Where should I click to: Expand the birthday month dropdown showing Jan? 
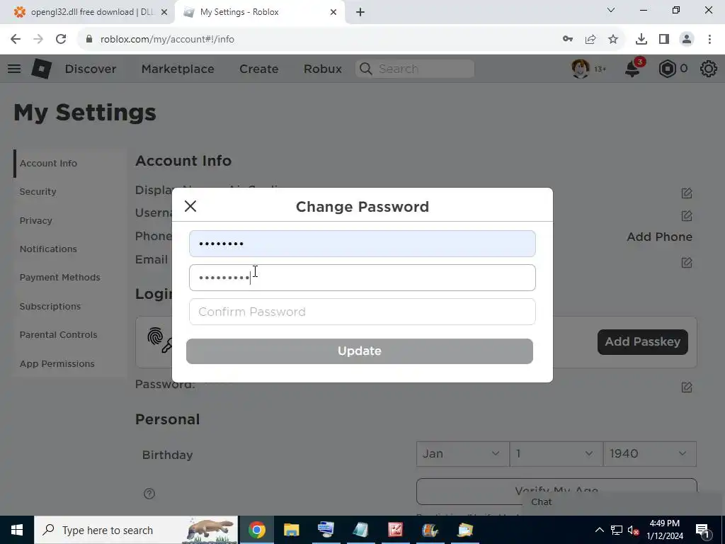463,454
